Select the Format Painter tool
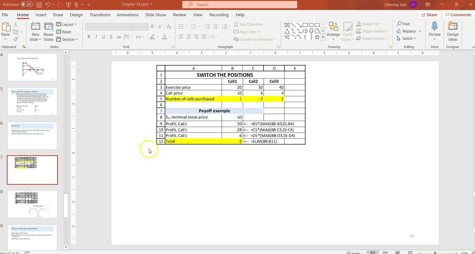This screenshot has width=475, height=254. pyautogui.click(x=16, y=39)
